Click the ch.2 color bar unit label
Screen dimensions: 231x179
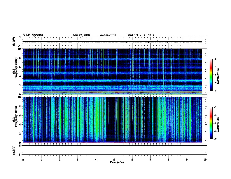tap(218, 124)
